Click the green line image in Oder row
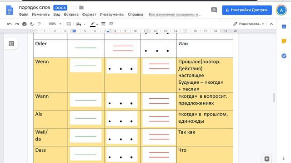The image size is (291, 163). (x=86, y=48)
